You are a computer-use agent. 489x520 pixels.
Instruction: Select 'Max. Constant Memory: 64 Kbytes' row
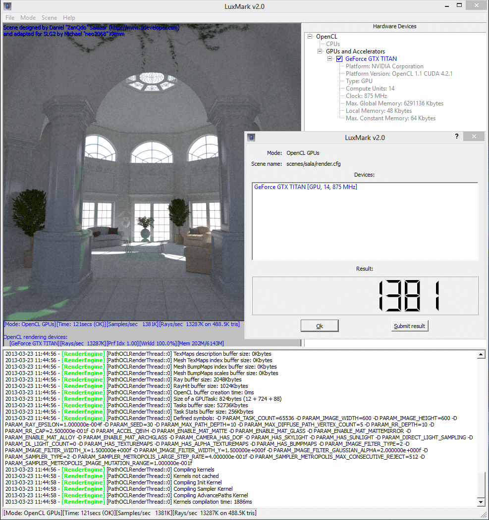tap(390, 118)
